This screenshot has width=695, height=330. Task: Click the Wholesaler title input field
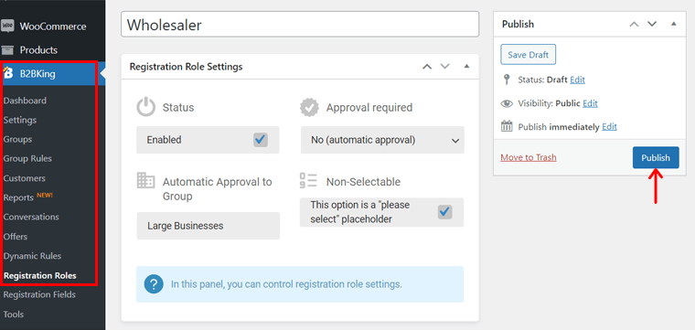point(300,25)
